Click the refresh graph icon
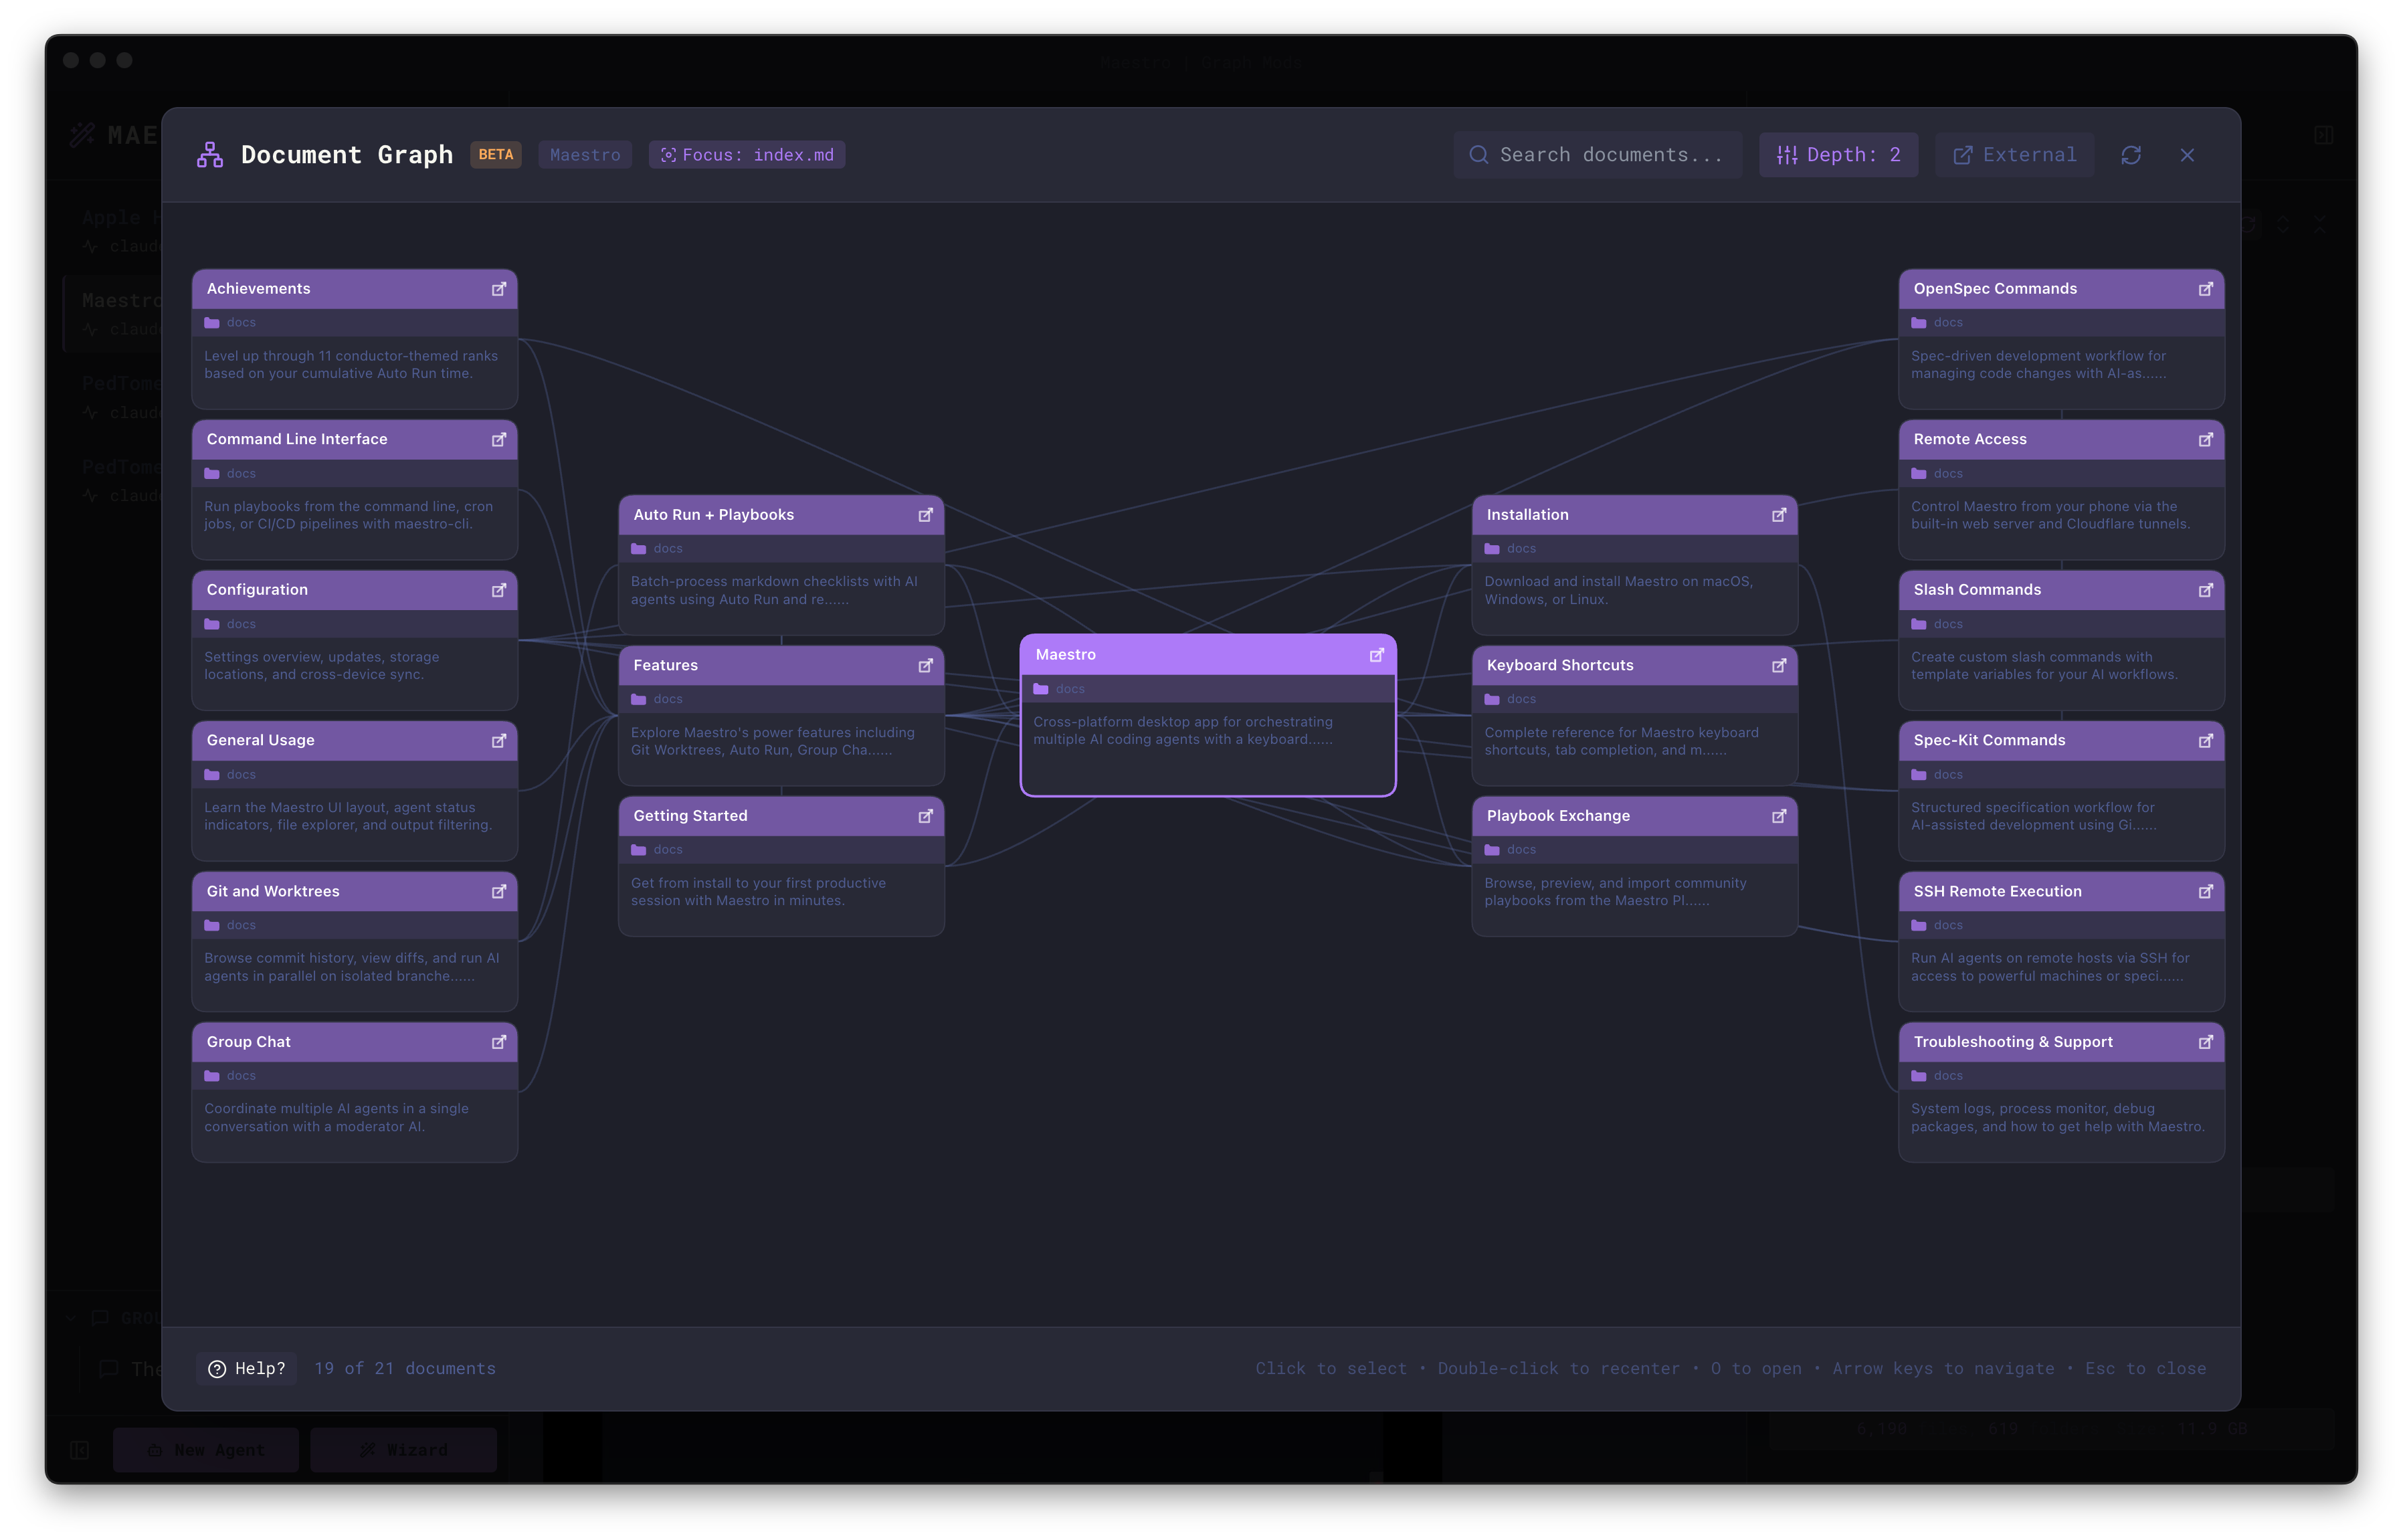 point(2131,155)
